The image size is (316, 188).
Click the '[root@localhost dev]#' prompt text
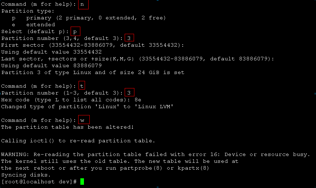pyautogui.click(x=39, y=182)
